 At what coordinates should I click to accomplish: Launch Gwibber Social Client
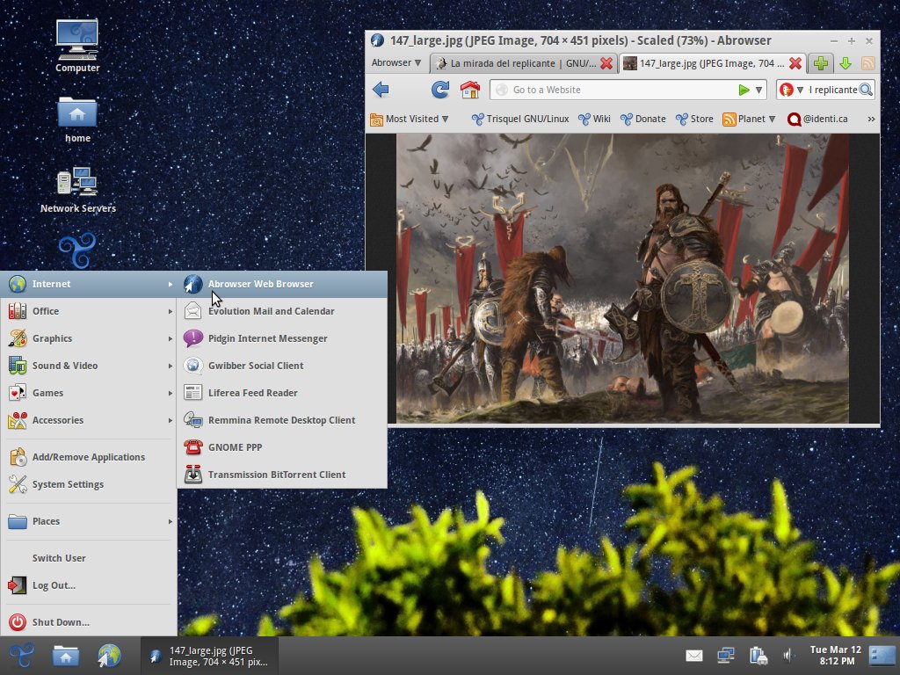[x=282, y=366]
